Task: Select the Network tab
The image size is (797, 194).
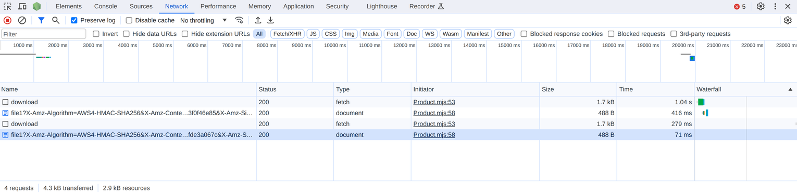Action: (177, 6)
